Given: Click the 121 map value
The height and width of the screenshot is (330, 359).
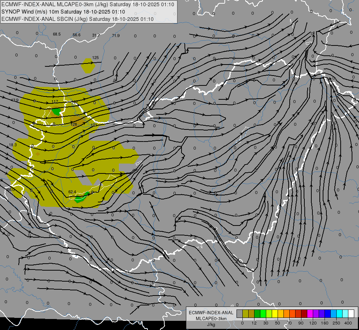Looking at the screenshot, I should 94,125.
